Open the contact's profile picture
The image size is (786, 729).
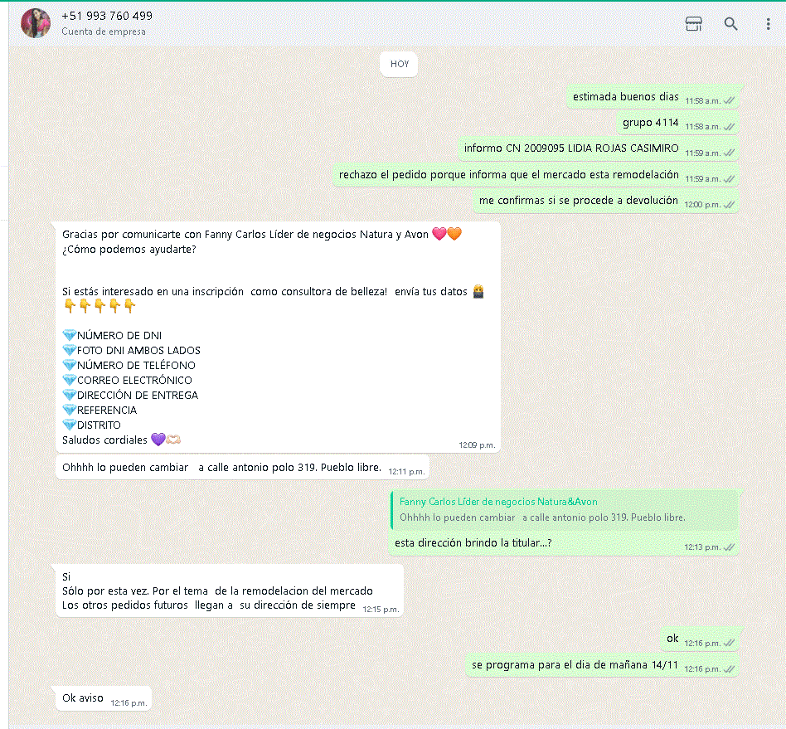36,23
